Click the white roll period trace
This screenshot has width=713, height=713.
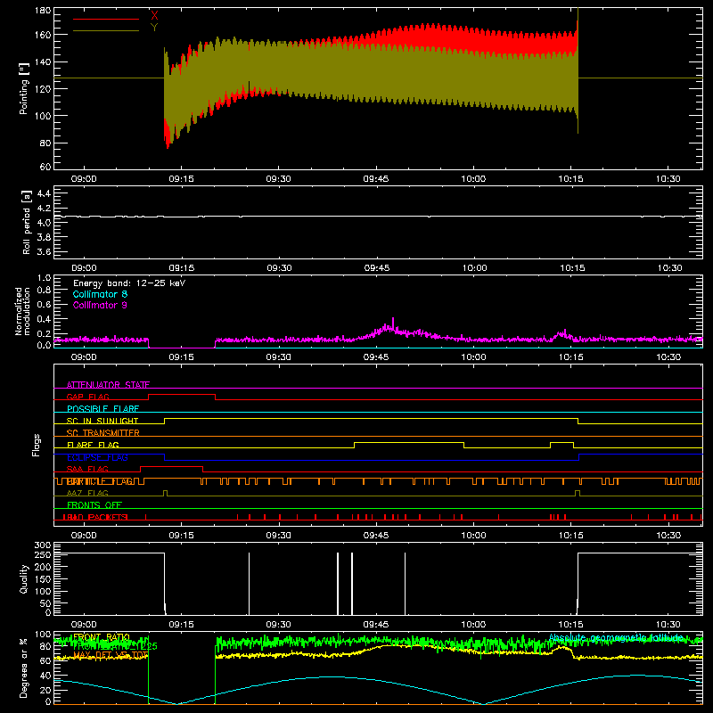tap(378, 217)
